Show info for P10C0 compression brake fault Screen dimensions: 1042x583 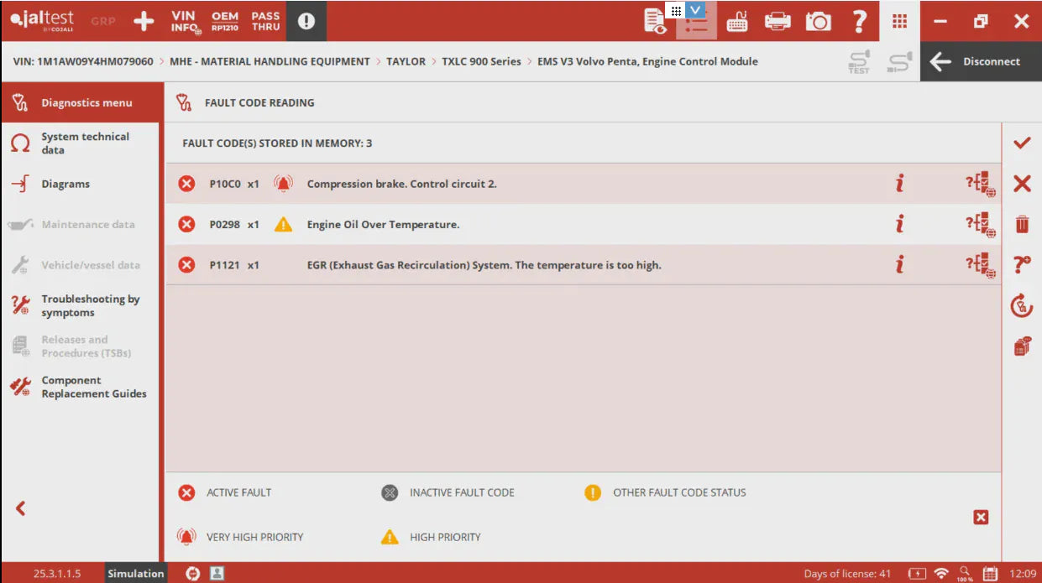[899, 184]
